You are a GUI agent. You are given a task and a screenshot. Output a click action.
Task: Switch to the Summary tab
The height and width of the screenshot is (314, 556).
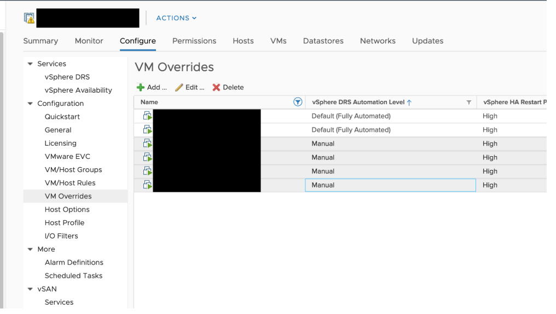(41, 42)
